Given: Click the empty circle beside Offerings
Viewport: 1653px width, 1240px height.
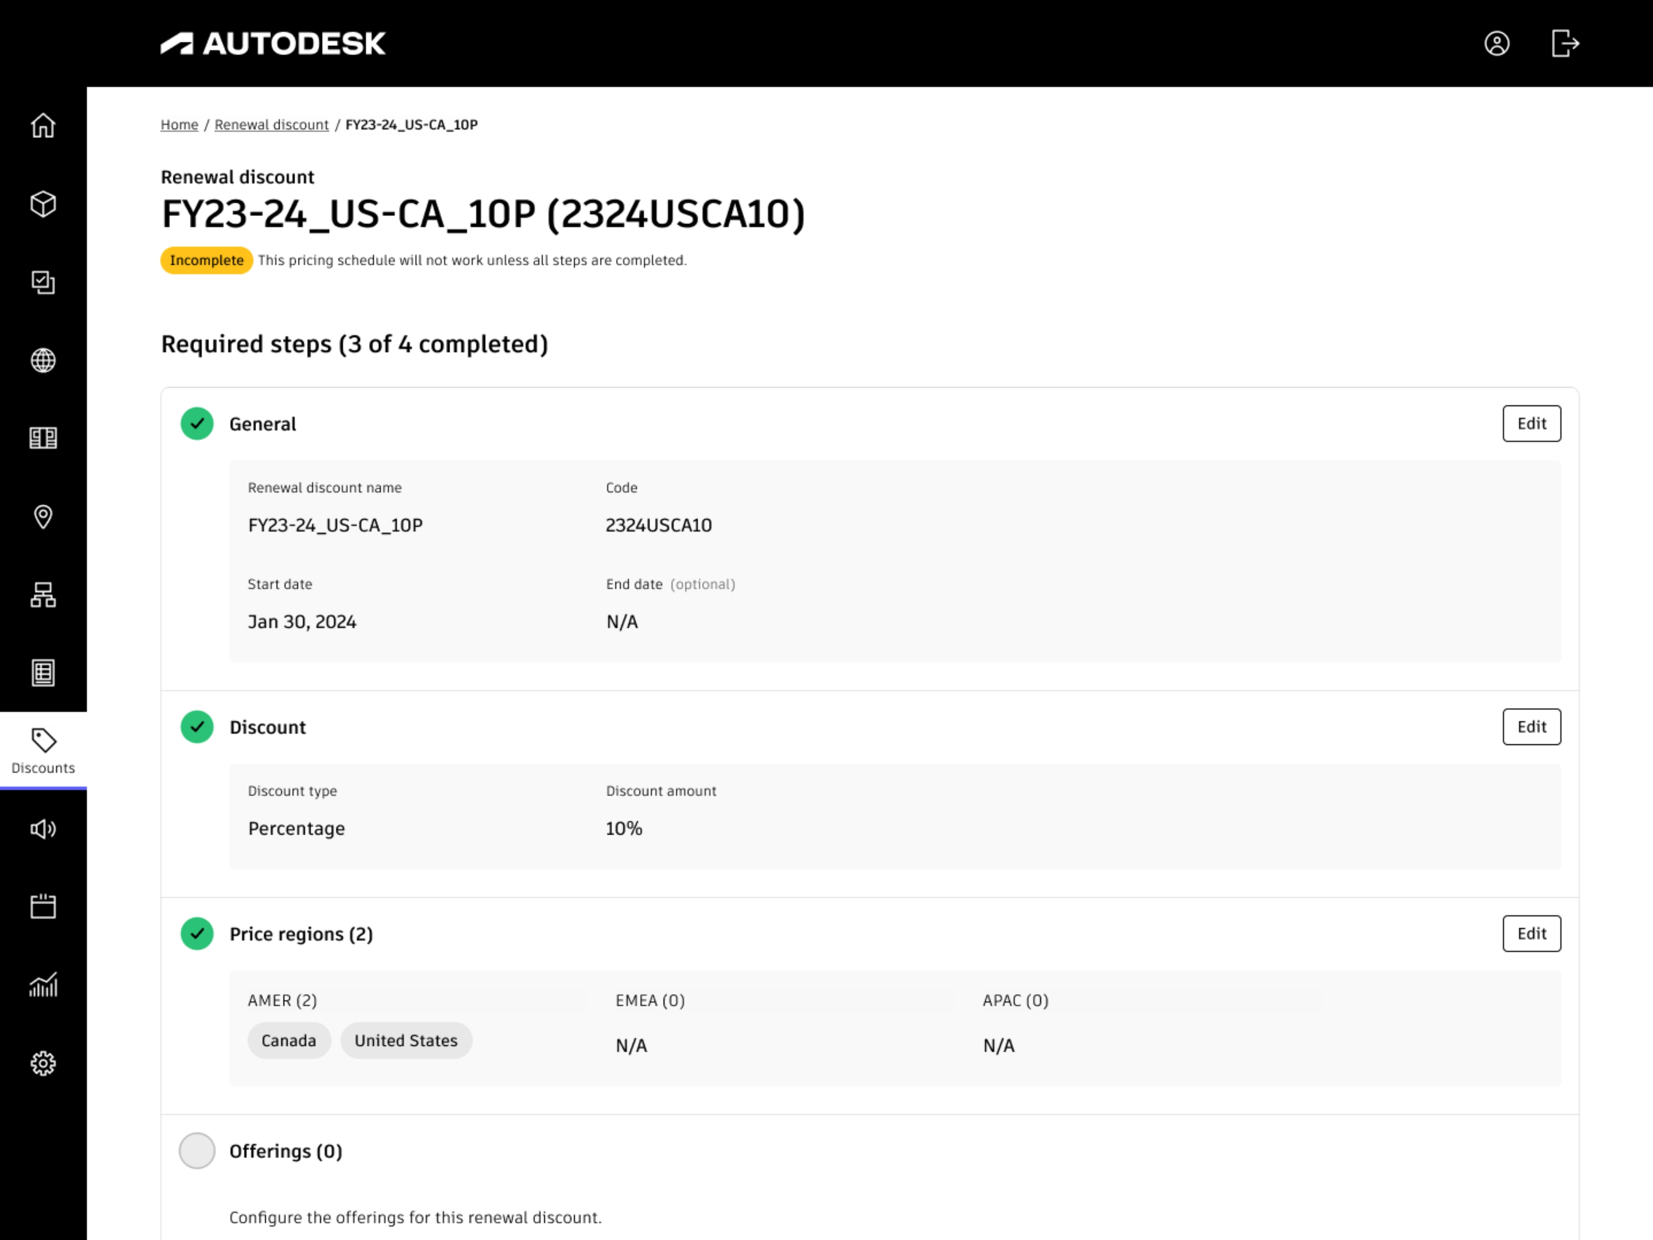Looking at the screenshot, I should click(197, 1151).
